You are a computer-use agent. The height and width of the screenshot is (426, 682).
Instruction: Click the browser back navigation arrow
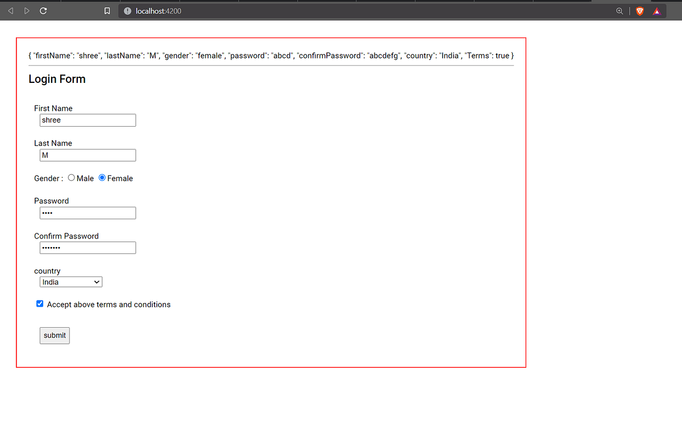point(10,10)
